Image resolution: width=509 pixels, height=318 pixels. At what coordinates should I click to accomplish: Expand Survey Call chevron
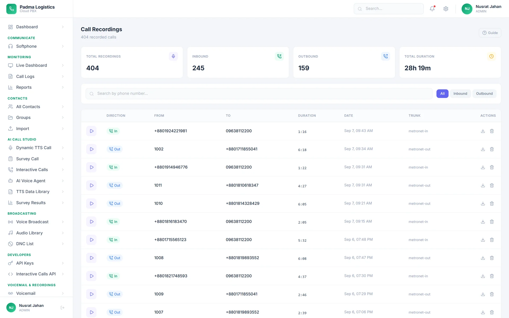coord(63,159)
